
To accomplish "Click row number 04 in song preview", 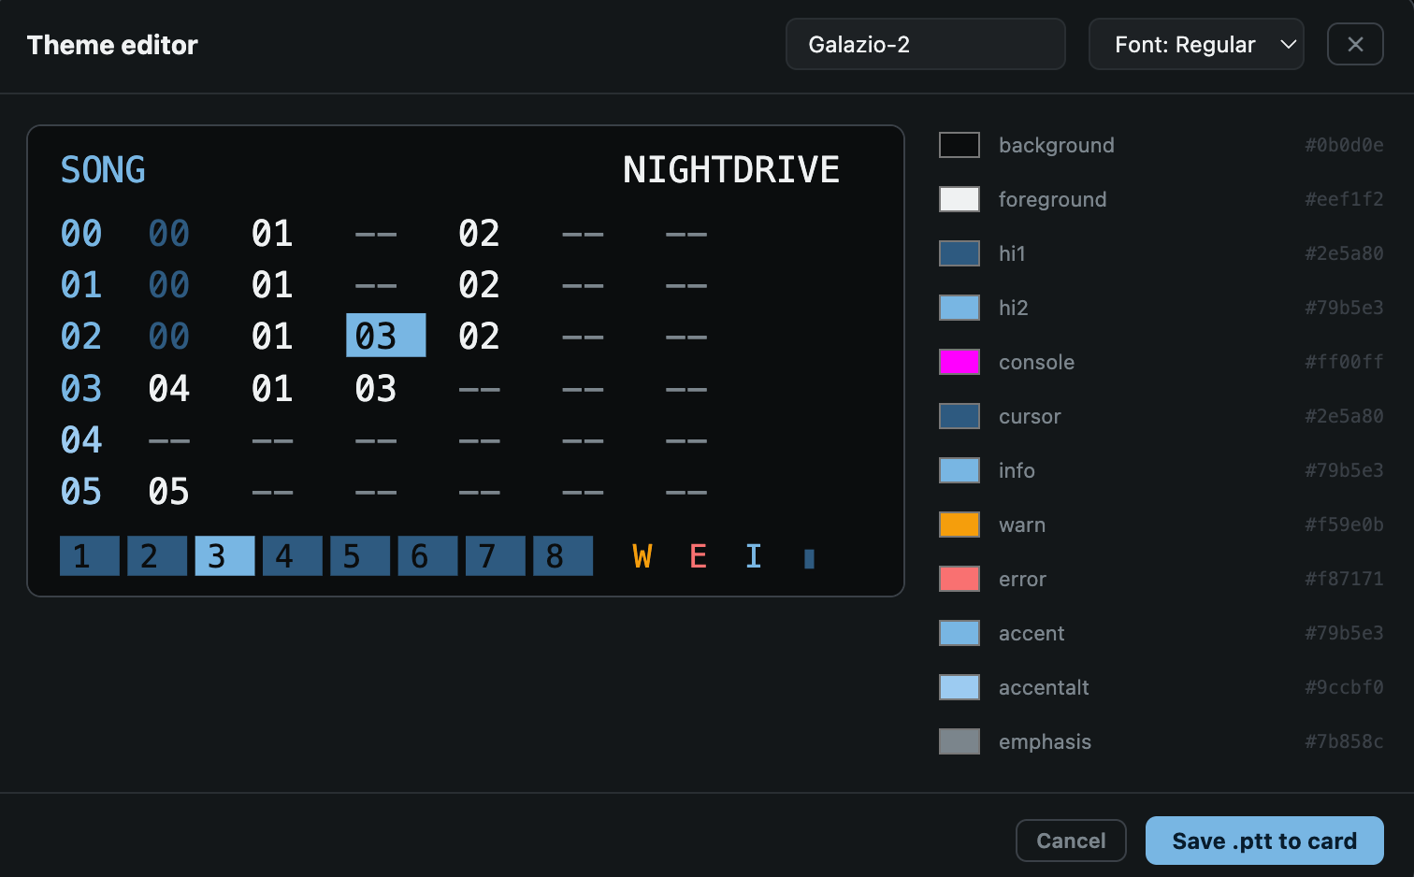I will pos(81,439).
